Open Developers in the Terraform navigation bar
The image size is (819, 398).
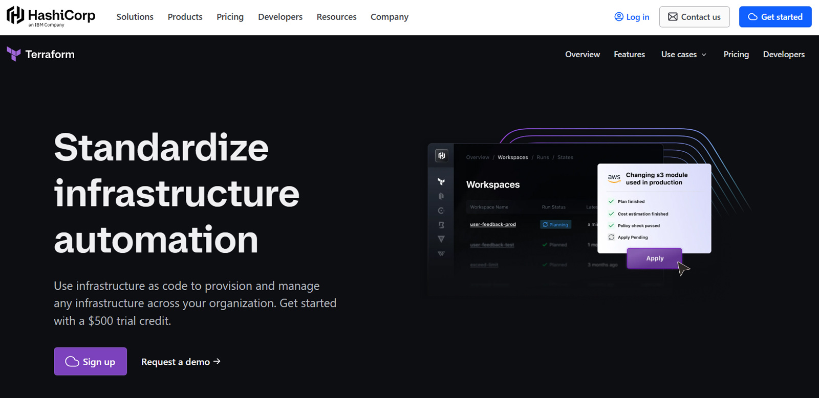[784, 54]
